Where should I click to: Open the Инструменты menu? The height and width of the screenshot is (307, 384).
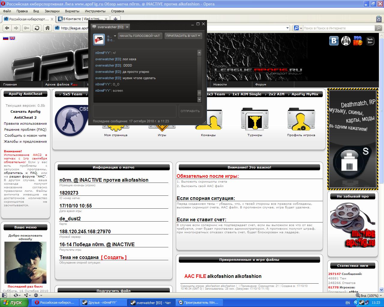point(95,11)
